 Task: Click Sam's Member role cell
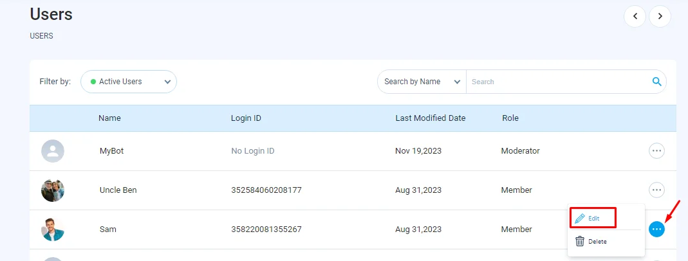pos(516,229)
